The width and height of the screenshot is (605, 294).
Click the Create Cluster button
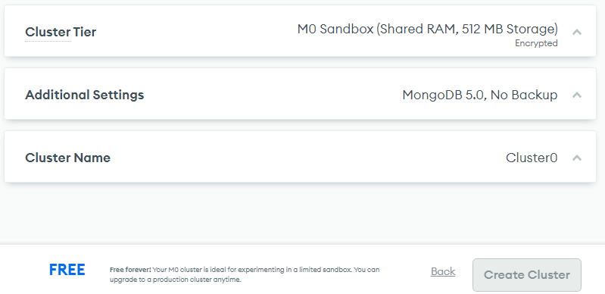(x=527, y=275)
